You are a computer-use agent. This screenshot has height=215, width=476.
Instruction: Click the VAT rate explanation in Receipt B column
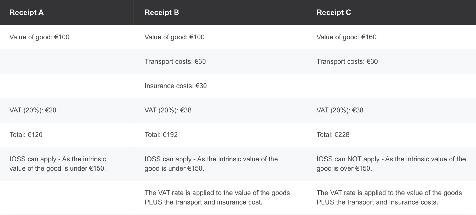pos(217,197)
